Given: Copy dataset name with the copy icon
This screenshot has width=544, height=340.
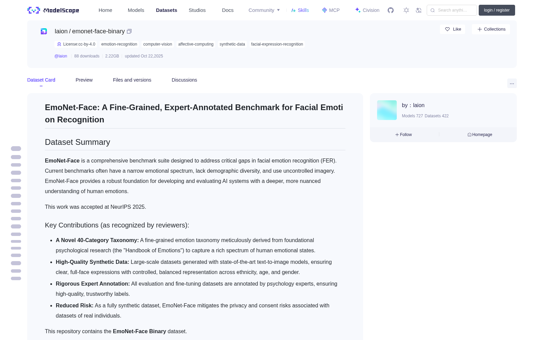Looking at the screenshot, I should [x=129, y=31].
